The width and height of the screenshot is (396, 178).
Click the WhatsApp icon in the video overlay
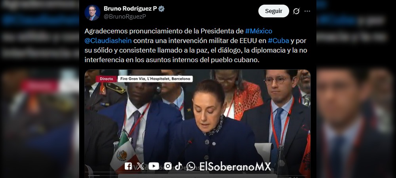pyautogui.click(x=191, y=166)
